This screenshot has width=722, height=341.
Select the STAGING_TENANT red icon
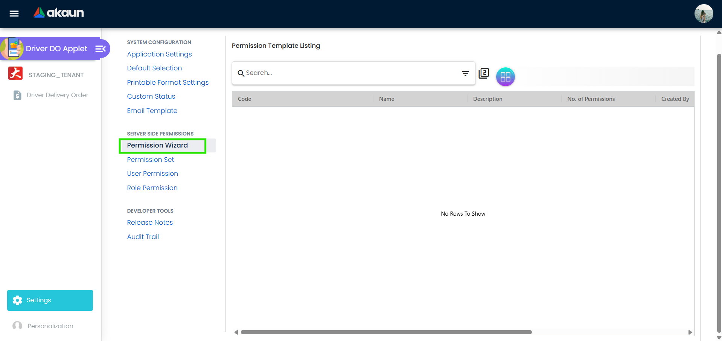(x=15, y=74)
